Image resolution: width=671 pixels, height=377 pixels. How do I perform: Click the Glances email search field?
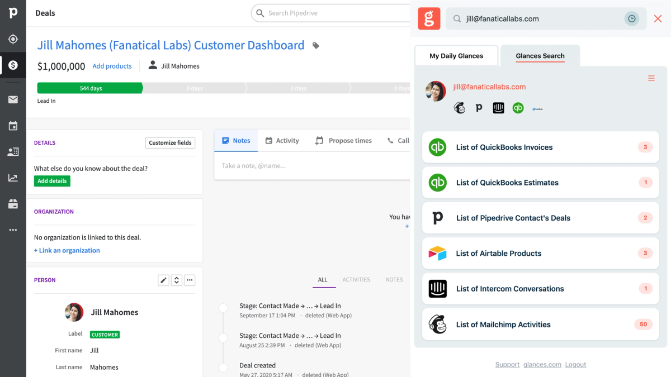coord(546,18)
